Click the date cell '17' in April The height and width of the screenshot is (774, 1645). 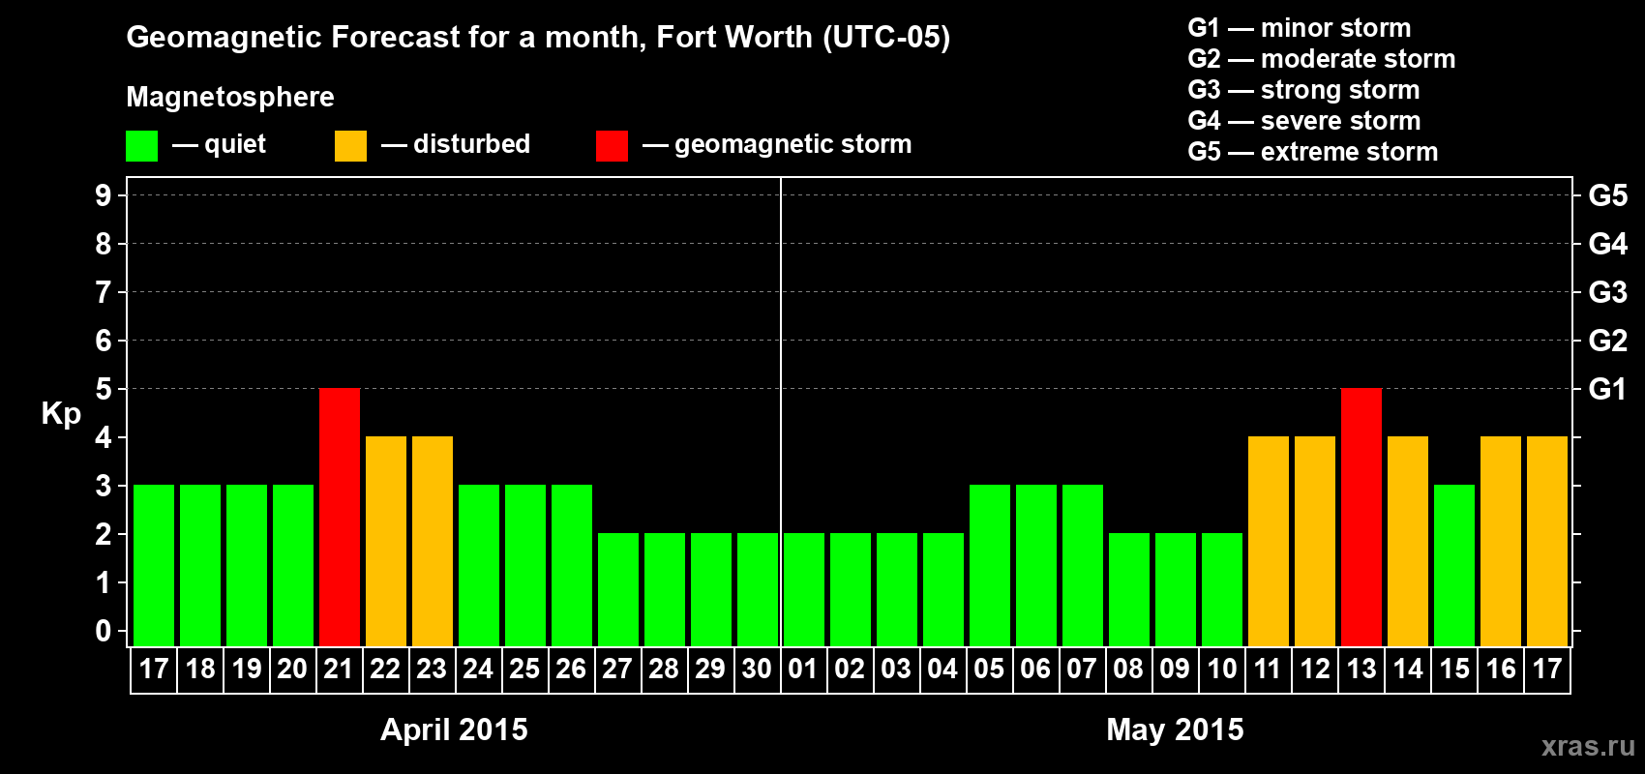pos(154,670)
